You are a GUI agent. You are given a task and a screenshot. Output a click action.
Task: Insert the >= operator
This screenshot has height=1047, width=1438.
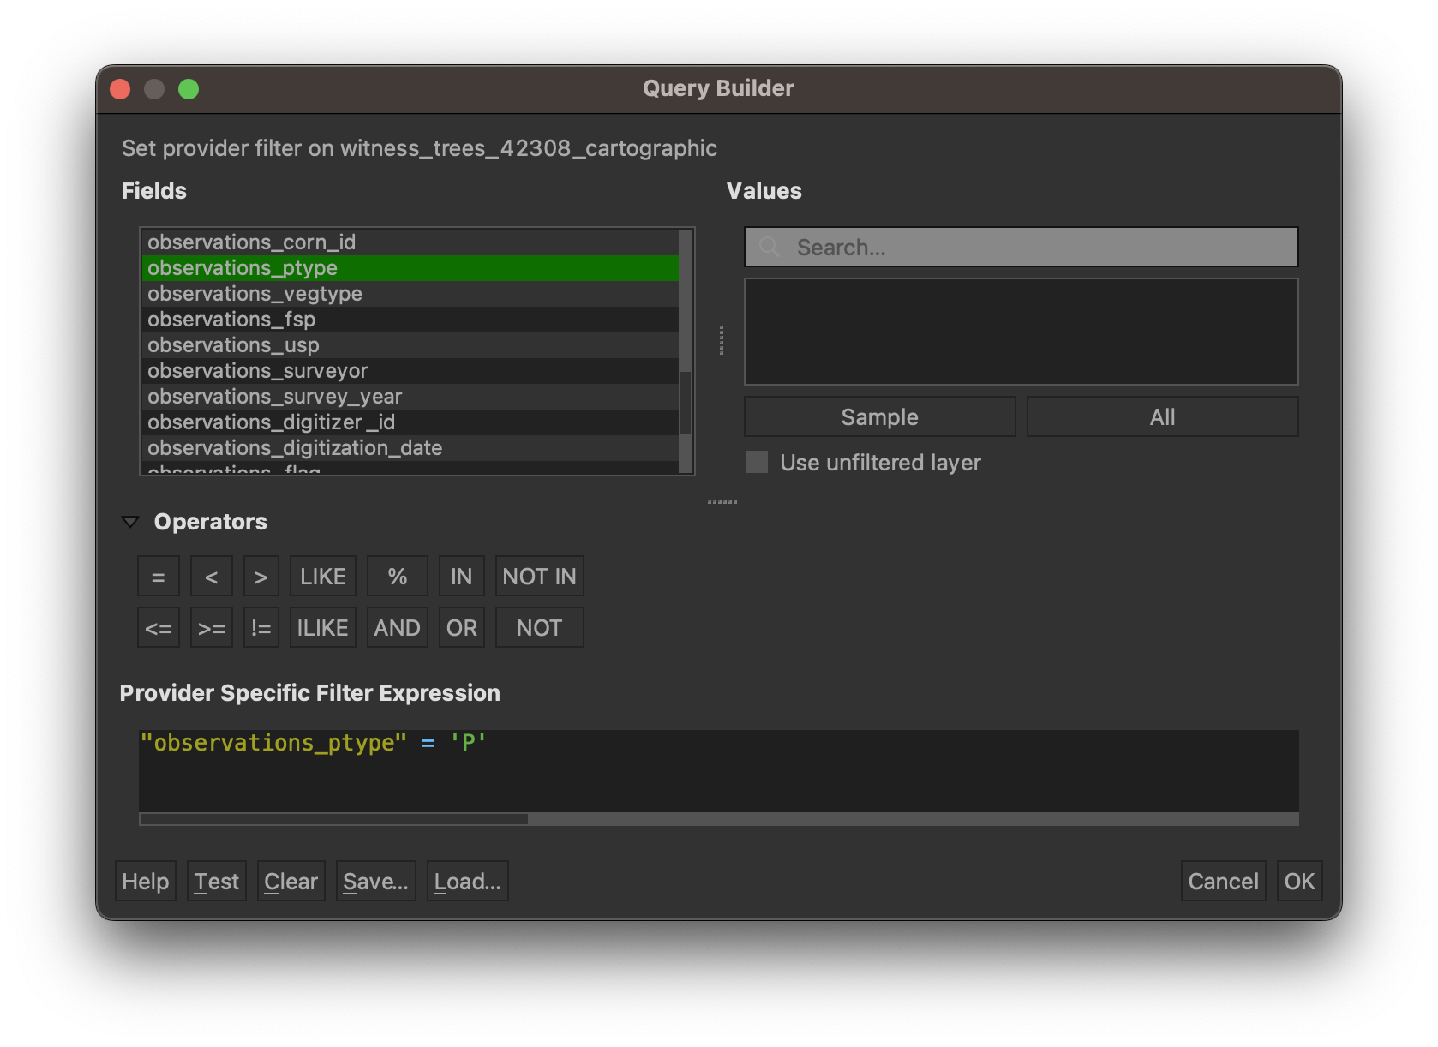pos(211,628)
